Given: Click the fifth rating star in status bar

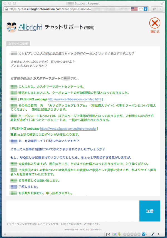Looking at the screenshot, I should point(139,234).
